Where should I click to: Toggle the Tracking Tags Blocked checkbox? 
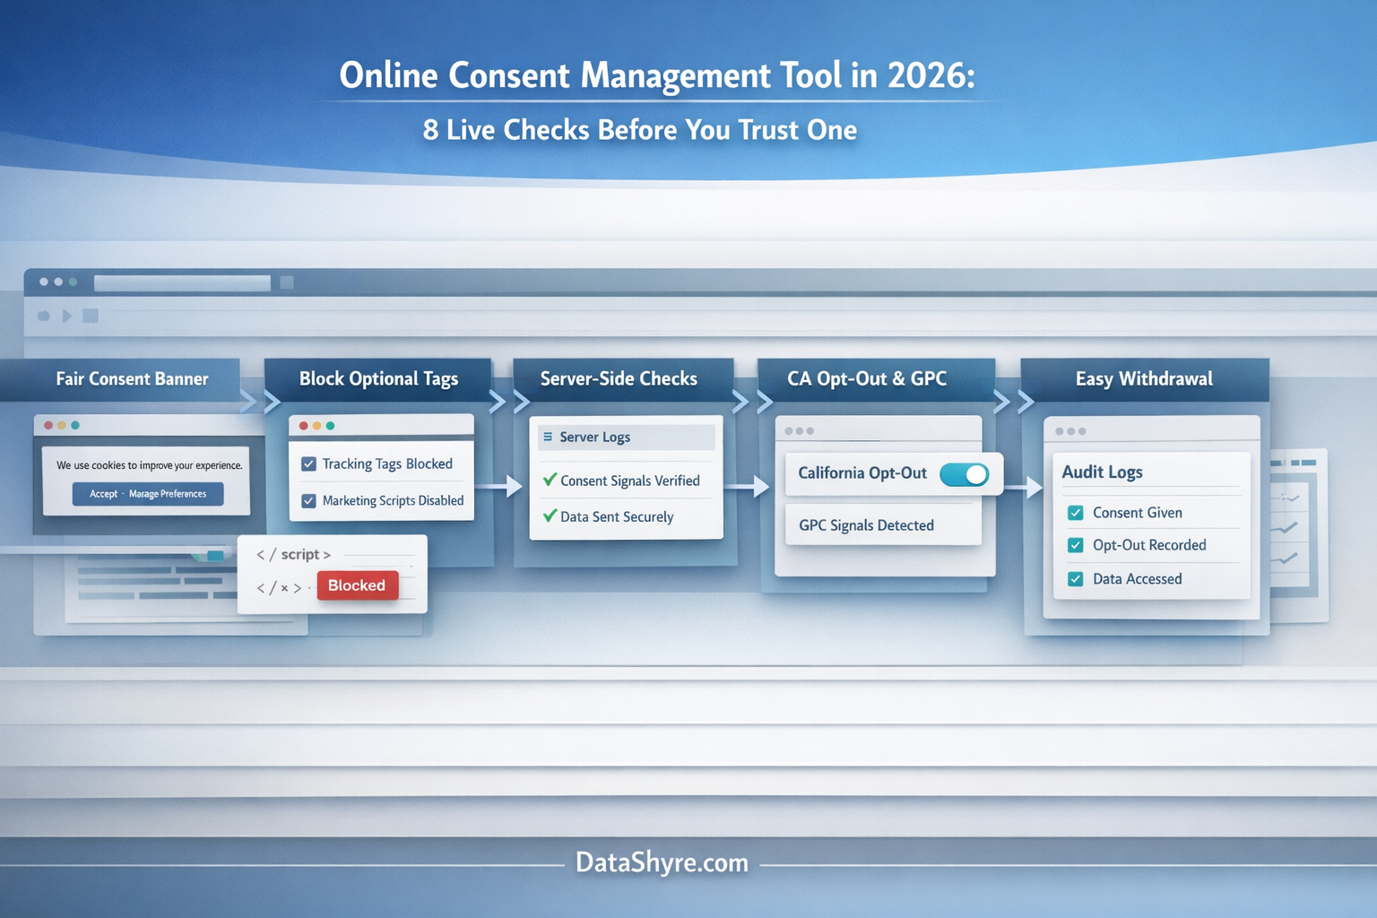click(x=308, y=464)
